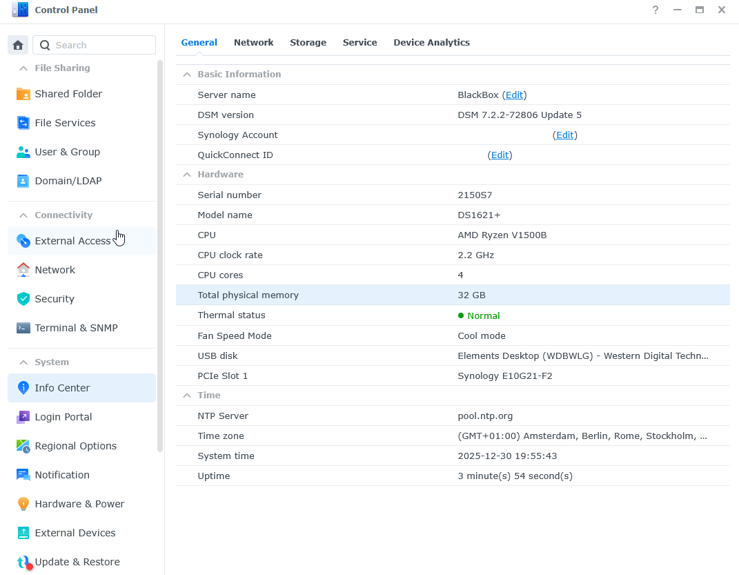The image size is (739, 575).
Task: Click the model name DS1621+
Action: coord(479,215)
